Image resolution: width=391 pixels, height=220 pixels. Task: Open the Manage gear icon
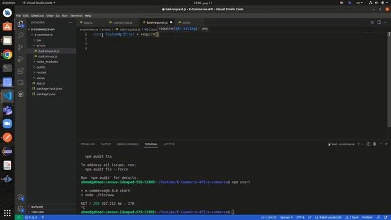point(20,209)
